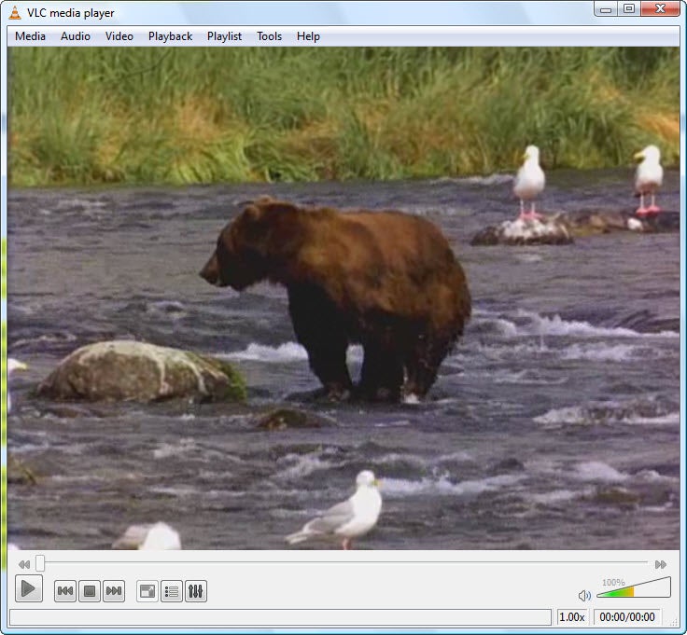
Task: Open the Tools menu
Action: point(270,36)
